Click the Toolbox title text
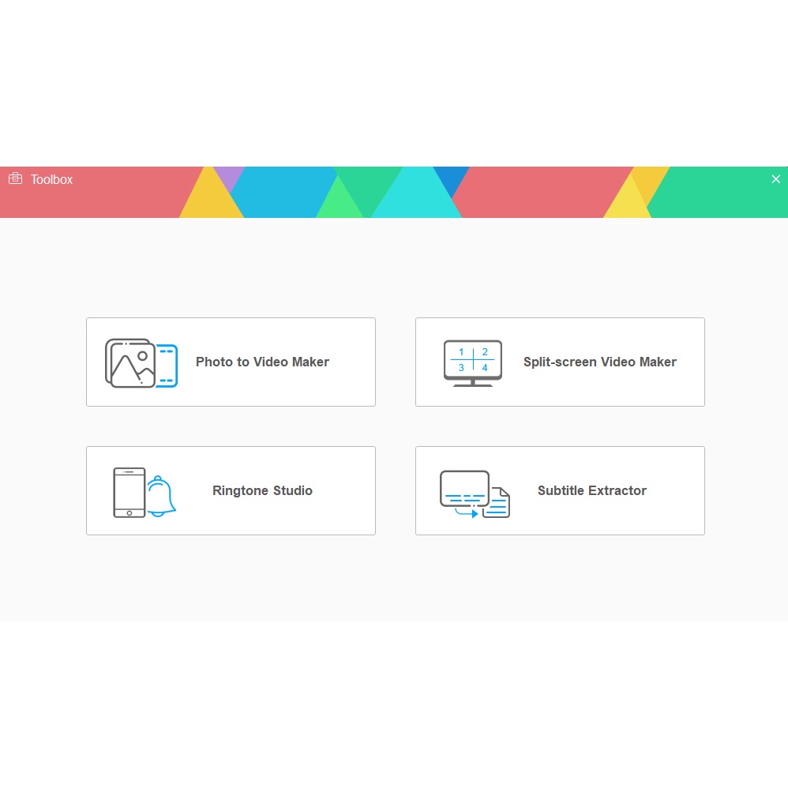Image resolution: width=788 pixels, height=788 pixels. coord(52,179)
